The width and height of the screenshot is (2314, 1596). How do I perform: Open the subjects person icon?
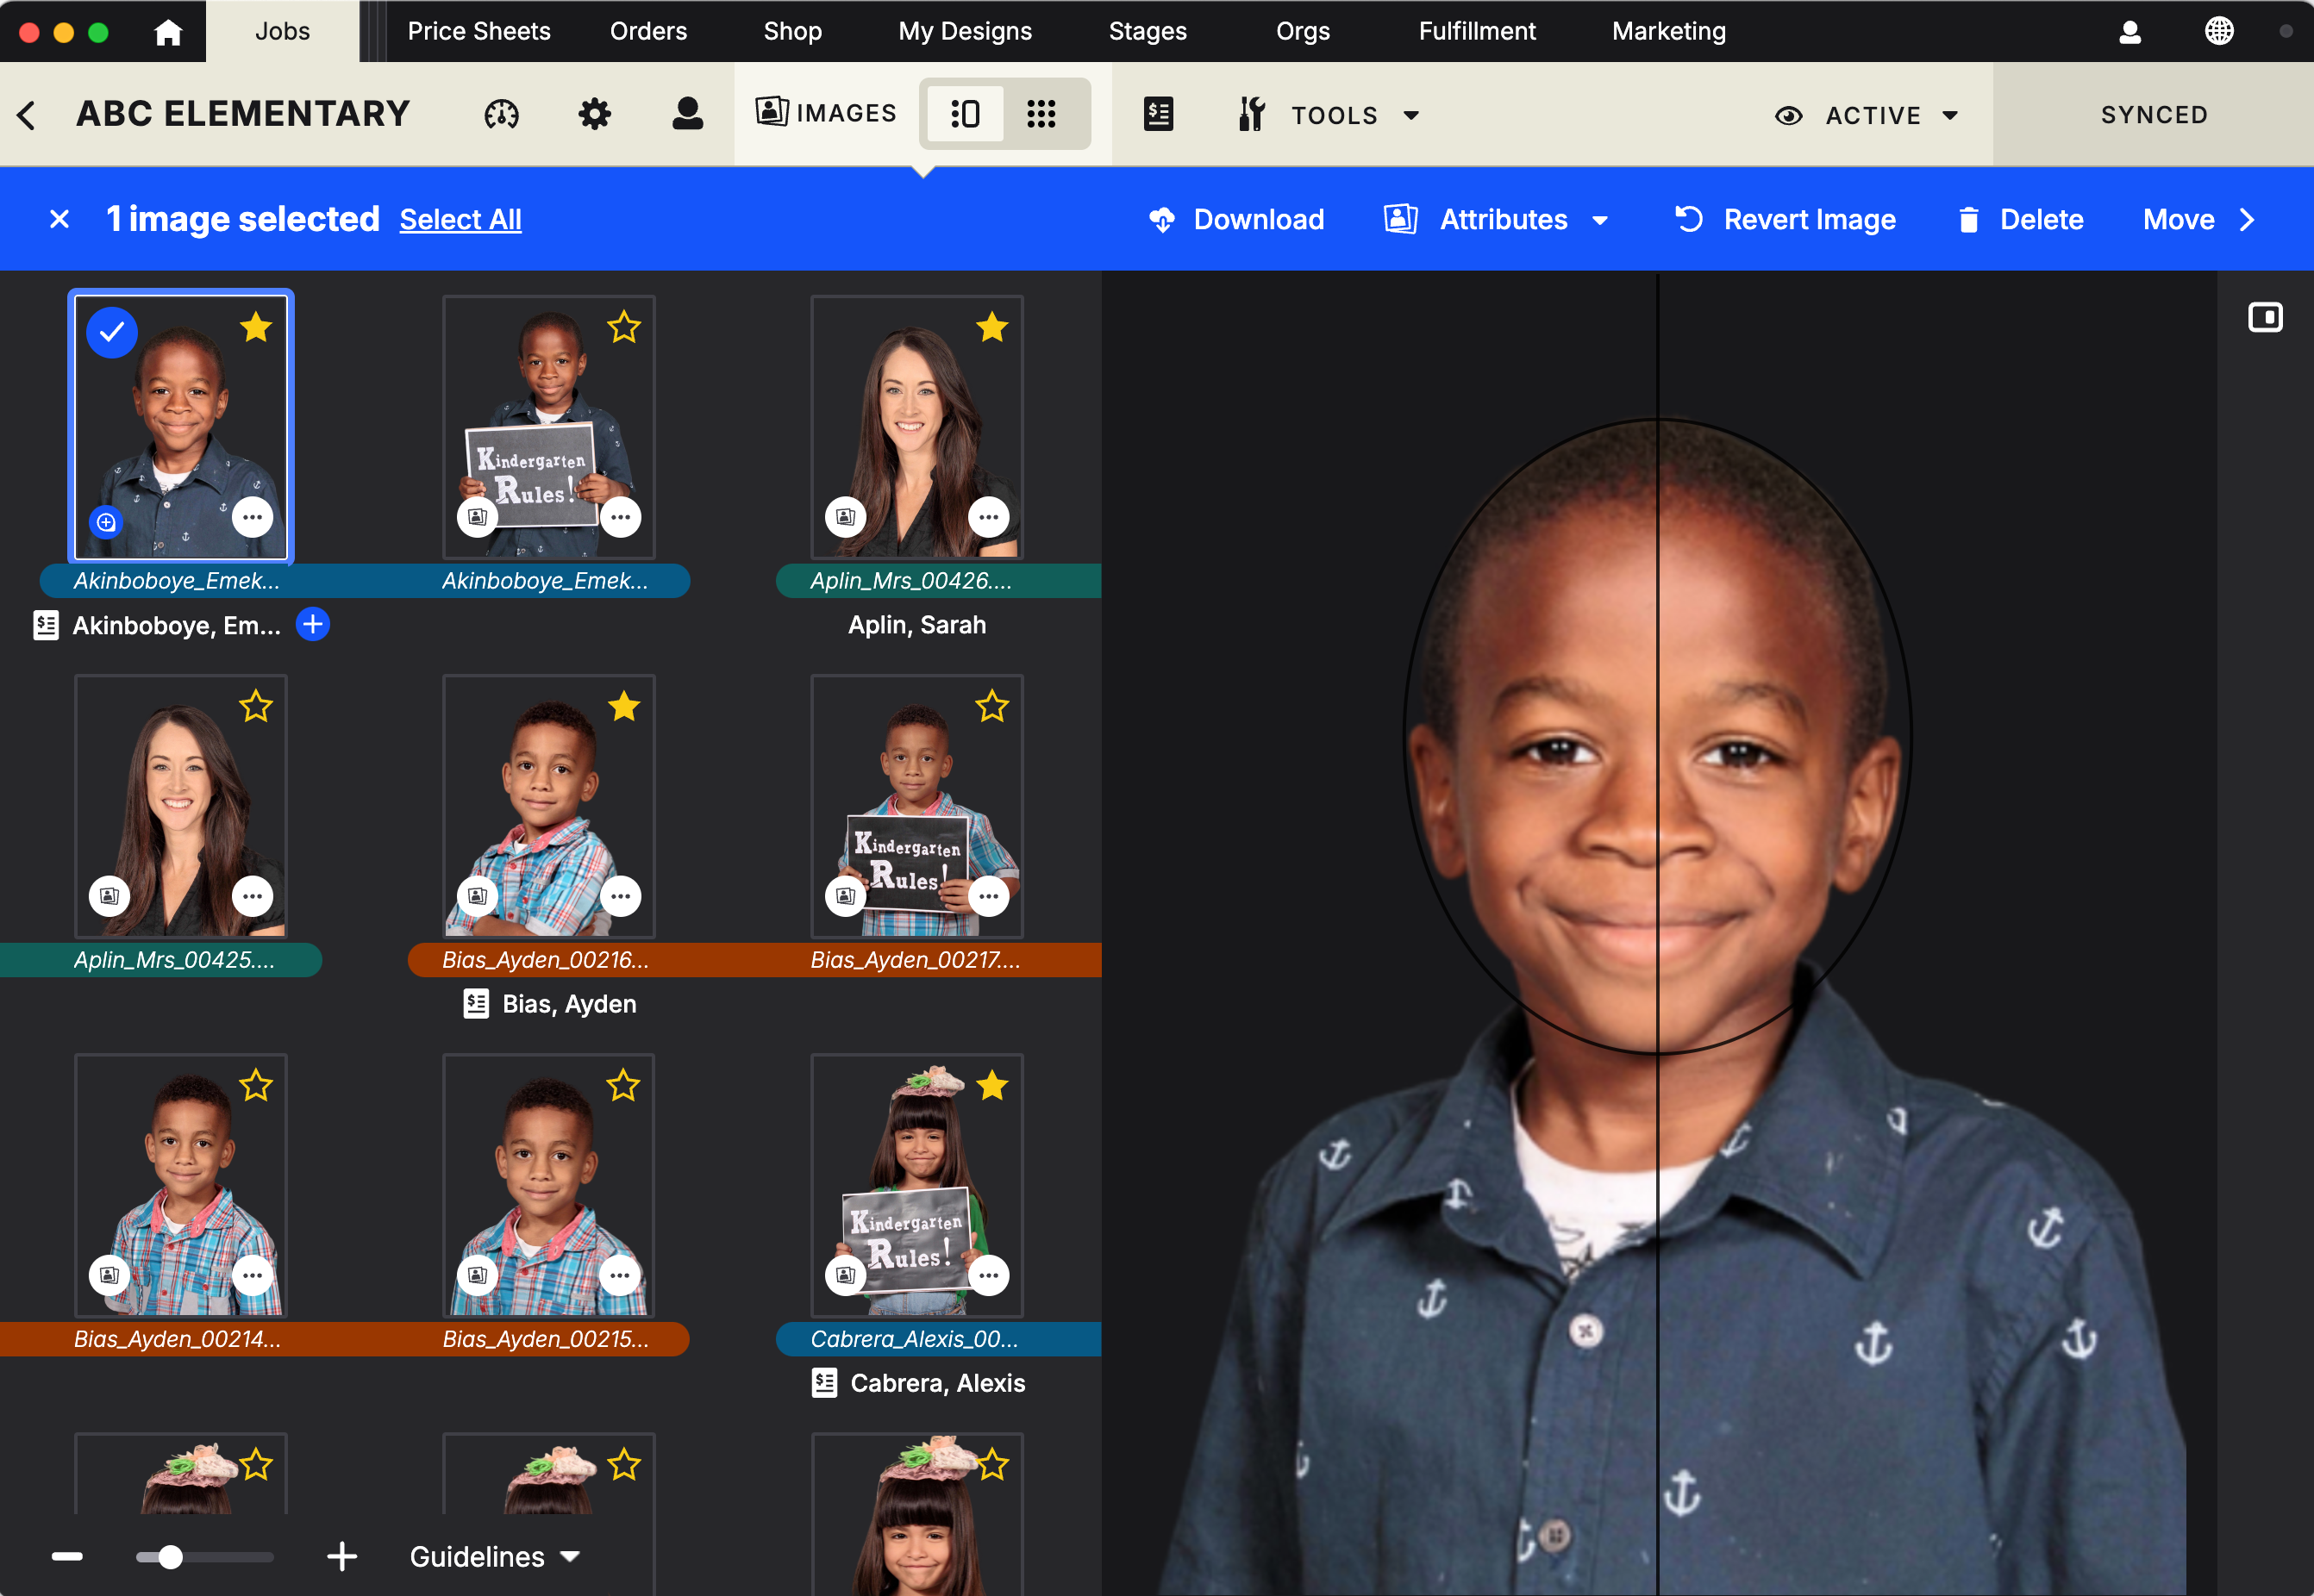point(687,115)
